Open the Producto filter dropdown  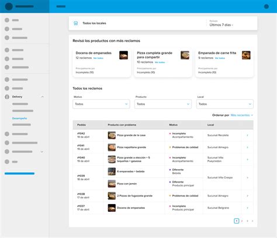pyautogui.click(x=163, y=104)
